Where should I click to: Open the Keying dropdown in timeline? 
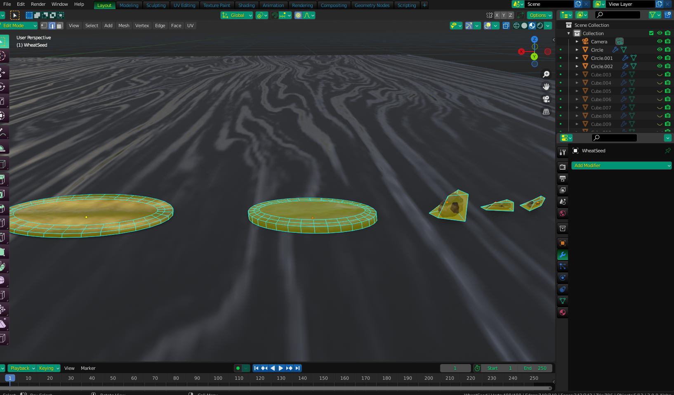(48, 368)
